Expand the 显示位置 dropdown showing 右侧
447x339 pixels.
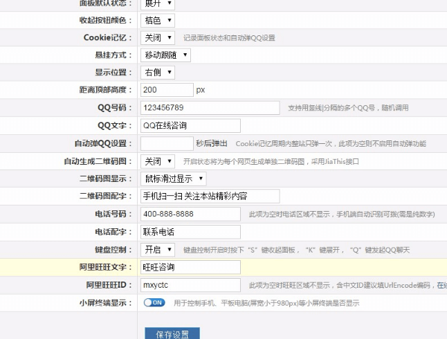pos(157,73)
